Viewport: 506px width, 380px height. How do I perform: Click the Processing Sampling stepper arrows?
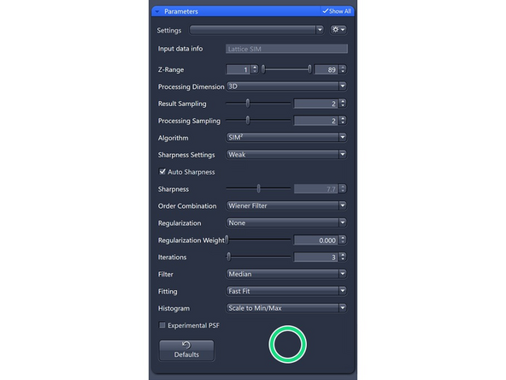coord(343,121)
